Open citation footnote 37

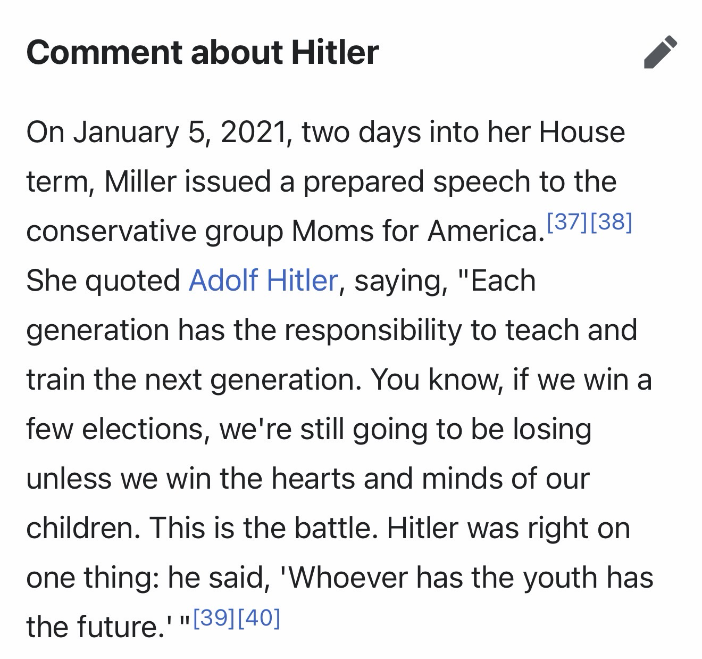567,222
